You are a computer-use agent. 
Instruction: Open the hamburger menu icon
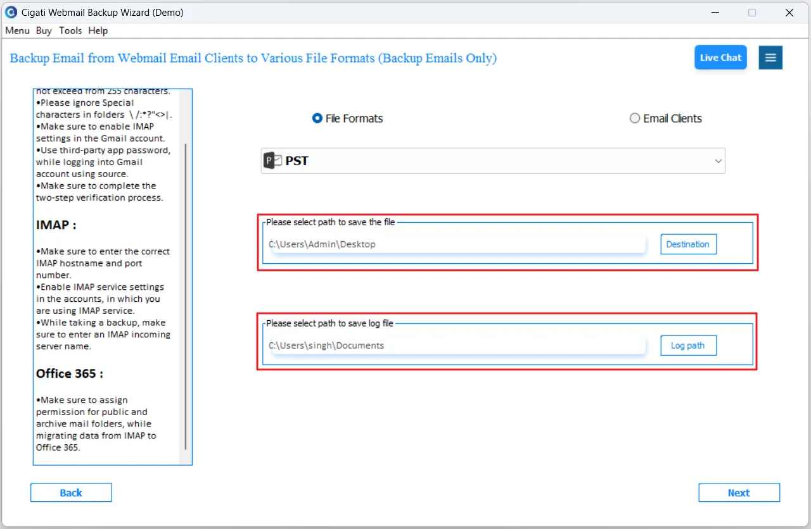coord(770,58)
